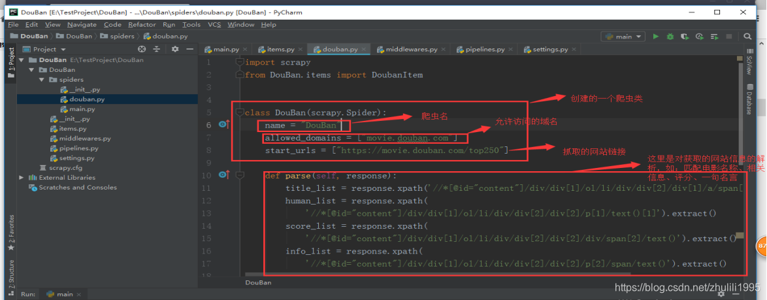The height and width of the screenshot is (300, 767).
Task: Open the 2: Favorites side tab
Action: [12, 233]
